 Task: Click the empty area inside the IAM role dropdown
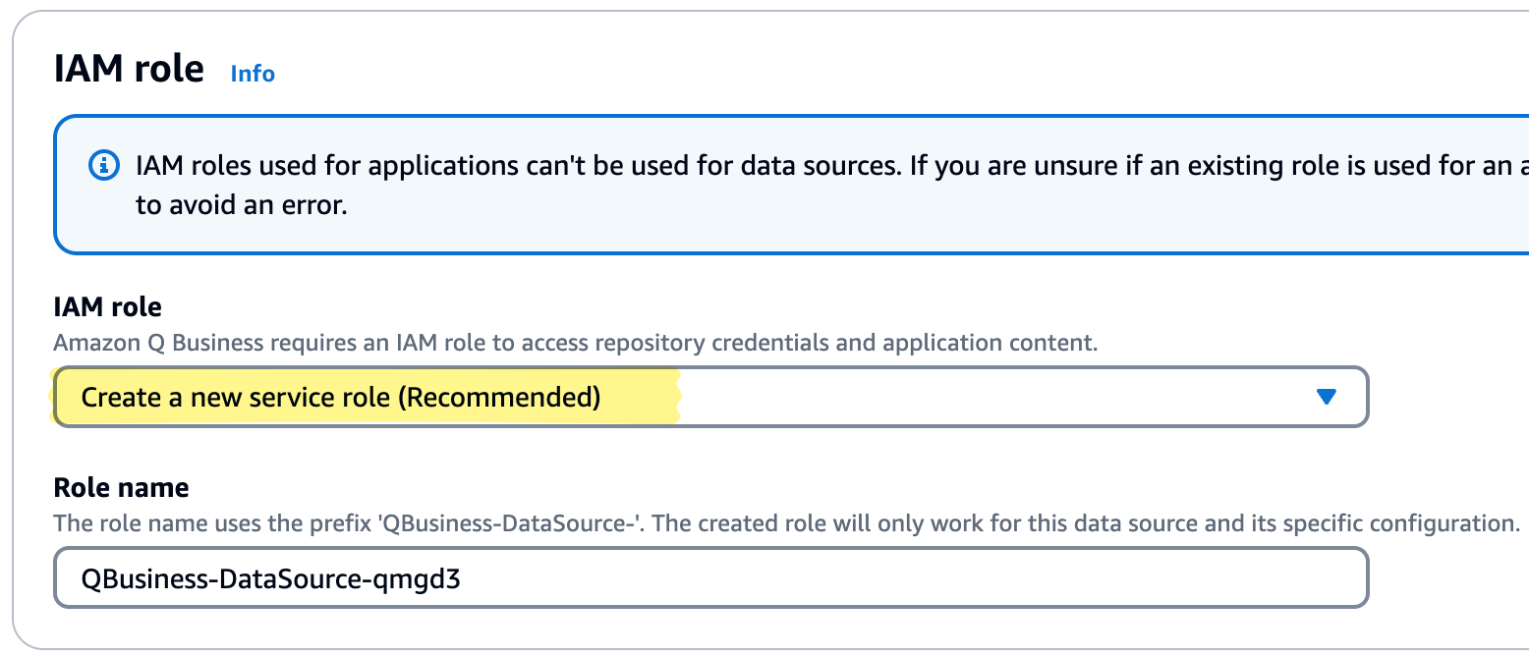pyautogui.click(x=983, y=397)
